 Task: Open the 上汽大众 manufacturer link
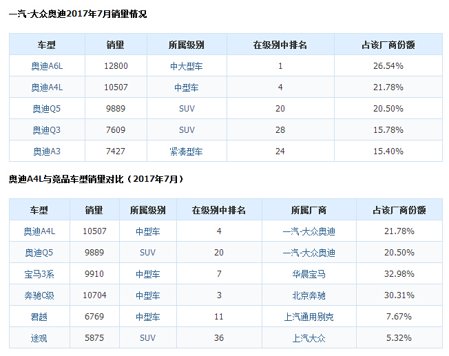tap(309, 338)
